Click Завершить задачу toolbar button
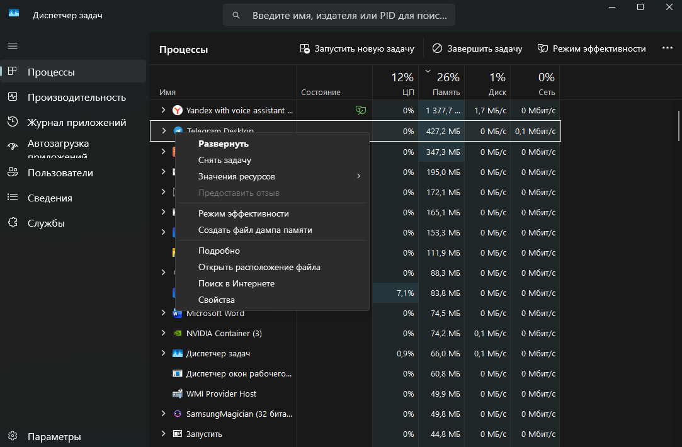Viewport: 682px width, 447px height. (x=477, y=48)
